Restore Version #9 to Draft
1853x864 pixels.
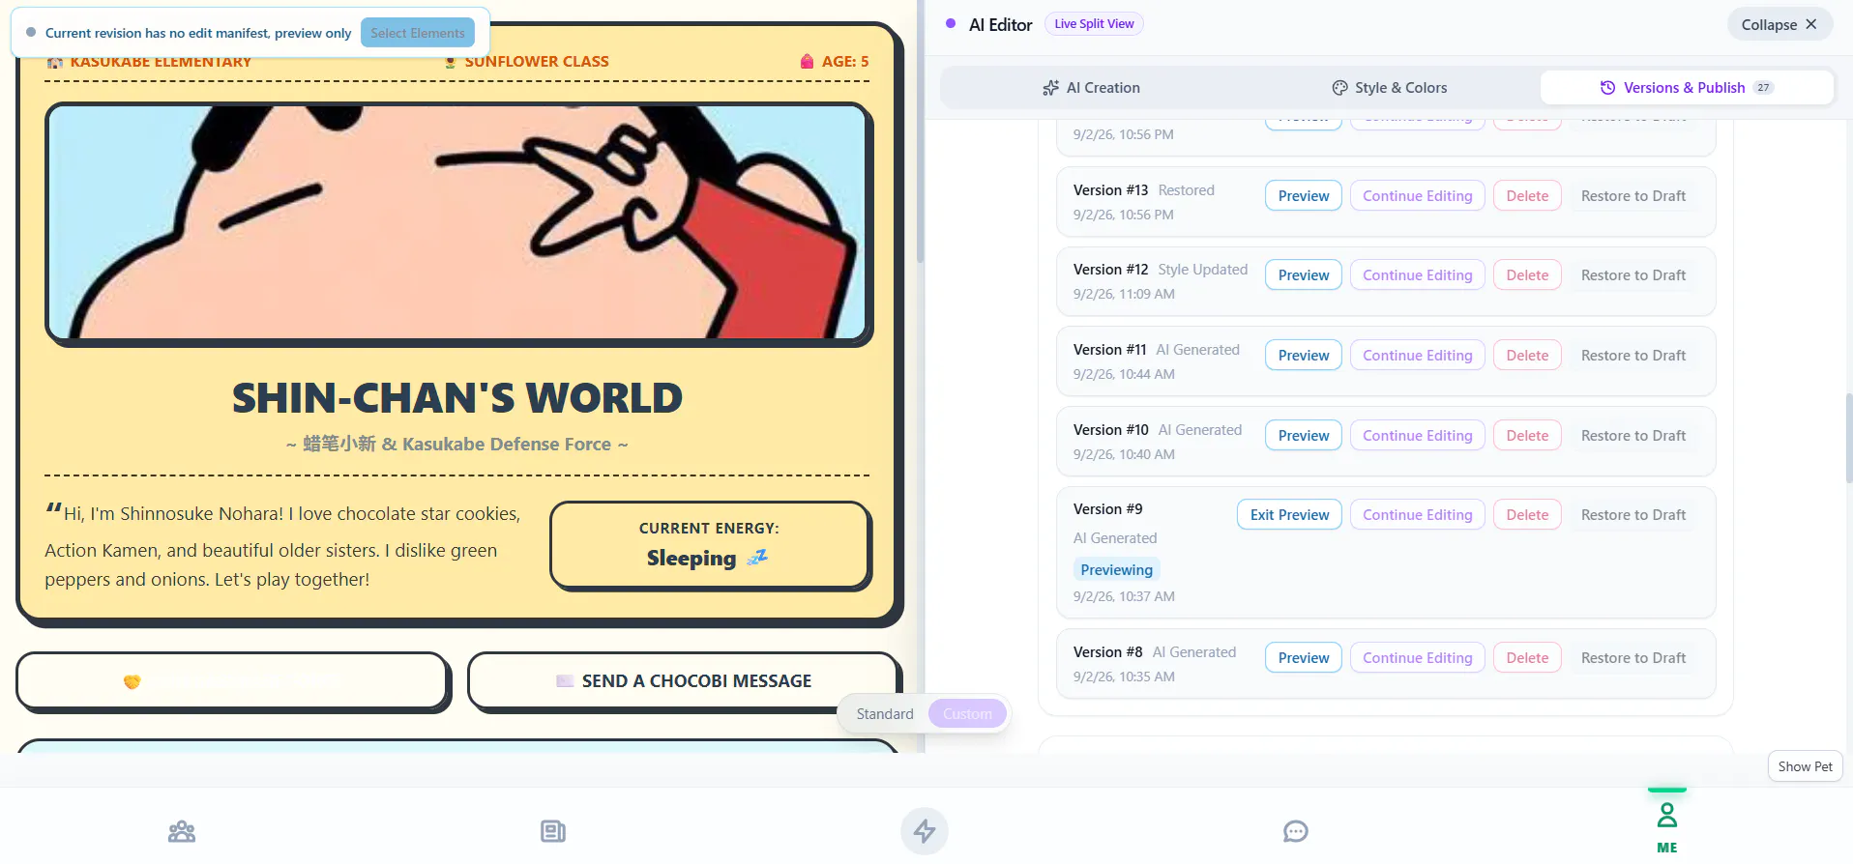[x=1633, y=515]
